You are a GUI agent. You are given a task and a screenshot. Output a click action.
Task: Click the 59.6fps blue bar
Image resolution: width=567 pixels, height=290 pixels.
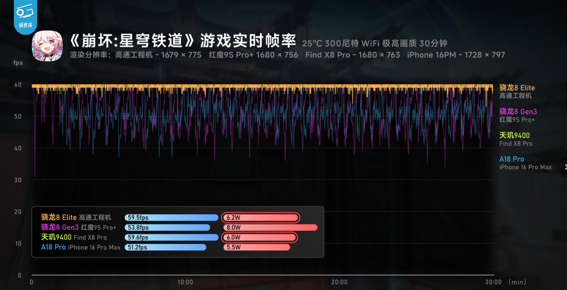(x=172, y=237)
